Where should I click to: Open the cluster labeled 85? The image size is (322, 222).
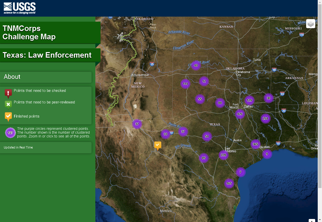point(204,158)
